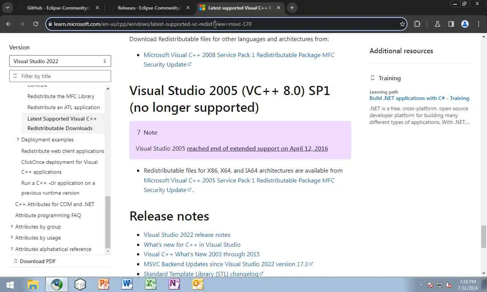487x292 pixels.
Task: Expand Attributes by usage
Action: pos(38,238)
